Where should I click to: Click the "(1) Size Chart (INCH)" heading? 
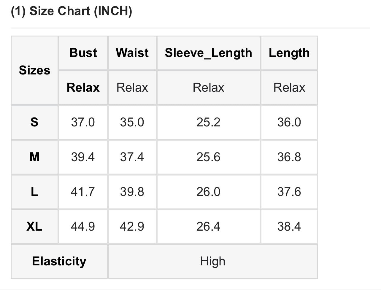[71, 12]
